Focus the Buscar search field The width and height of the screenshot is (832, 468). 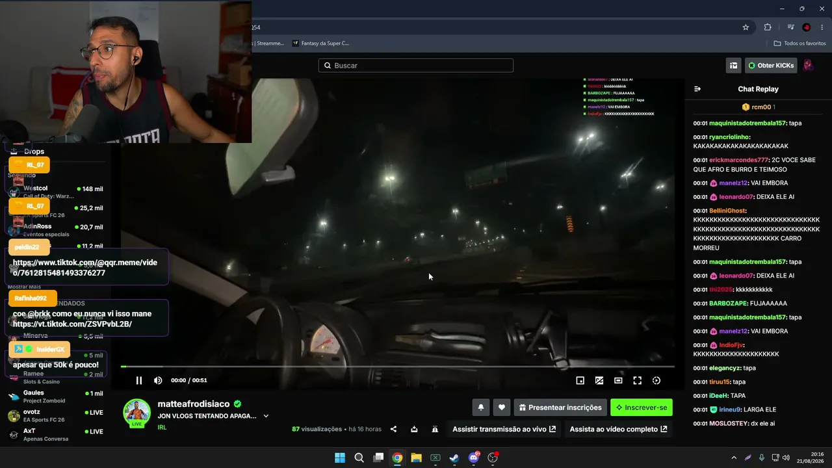click(x=416, y=66)
